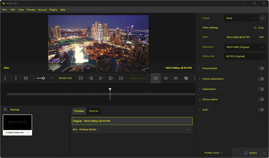Open the Preset dropdown
The height and width of the screenshot is (158, 269).
pos(241,18)
